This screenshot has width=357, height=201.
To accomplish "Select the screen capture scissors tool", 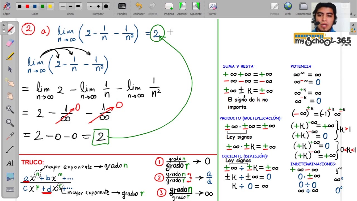I will click(x=10, y=177).
